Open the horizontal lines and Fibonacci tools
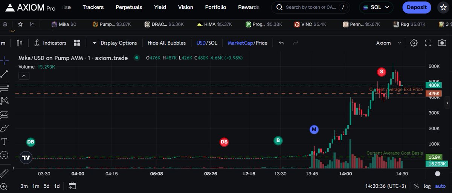 tap(5, 87)
